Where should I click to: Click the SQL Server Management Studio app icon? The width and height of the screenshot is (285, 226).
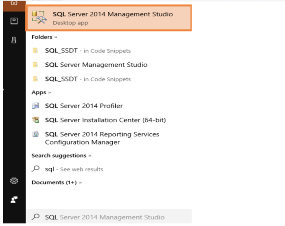(x=39, y=17)
